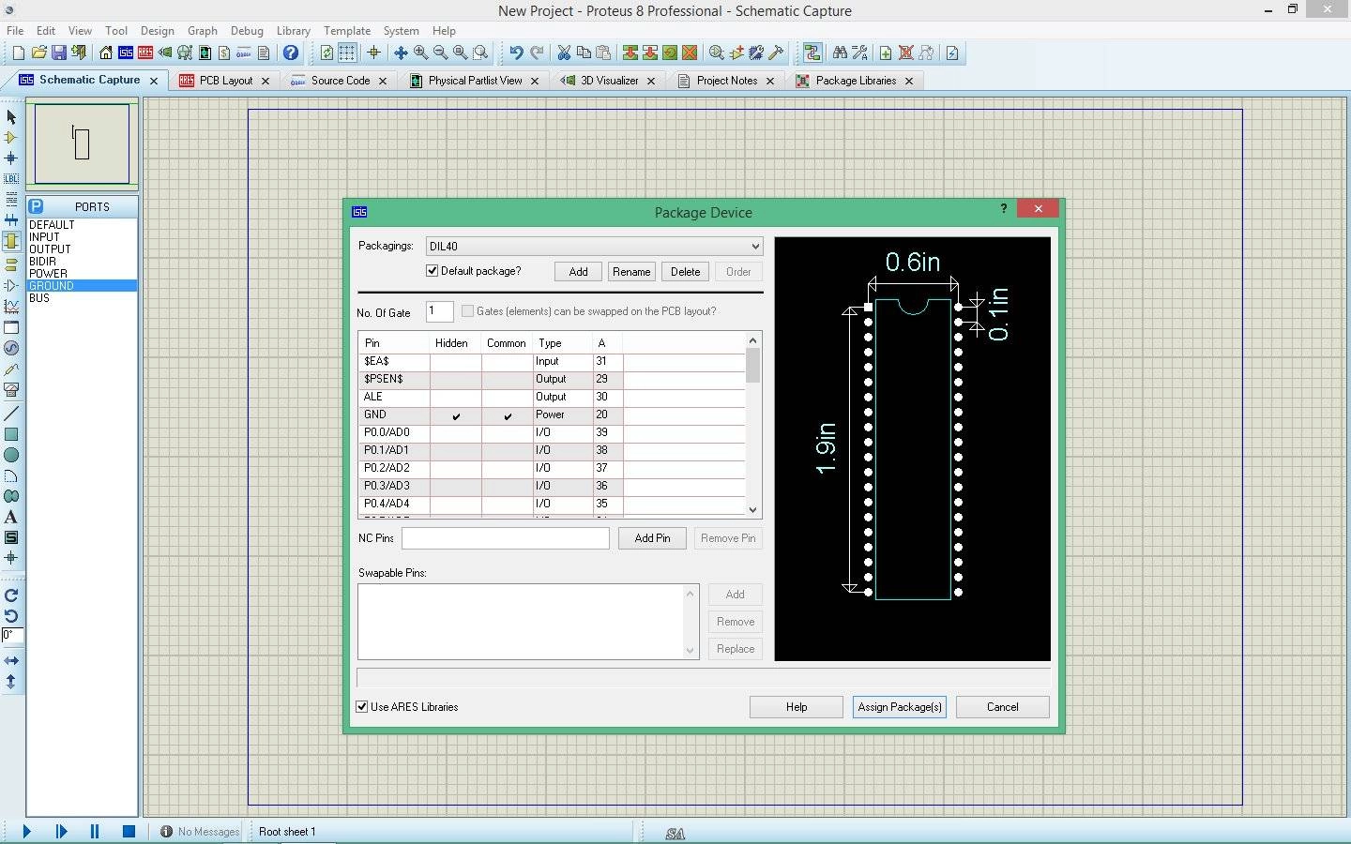Image resolution: width=1351 pixels, height=844 pixels.
Task: Open a project using the folder icon
Action: 38,53
